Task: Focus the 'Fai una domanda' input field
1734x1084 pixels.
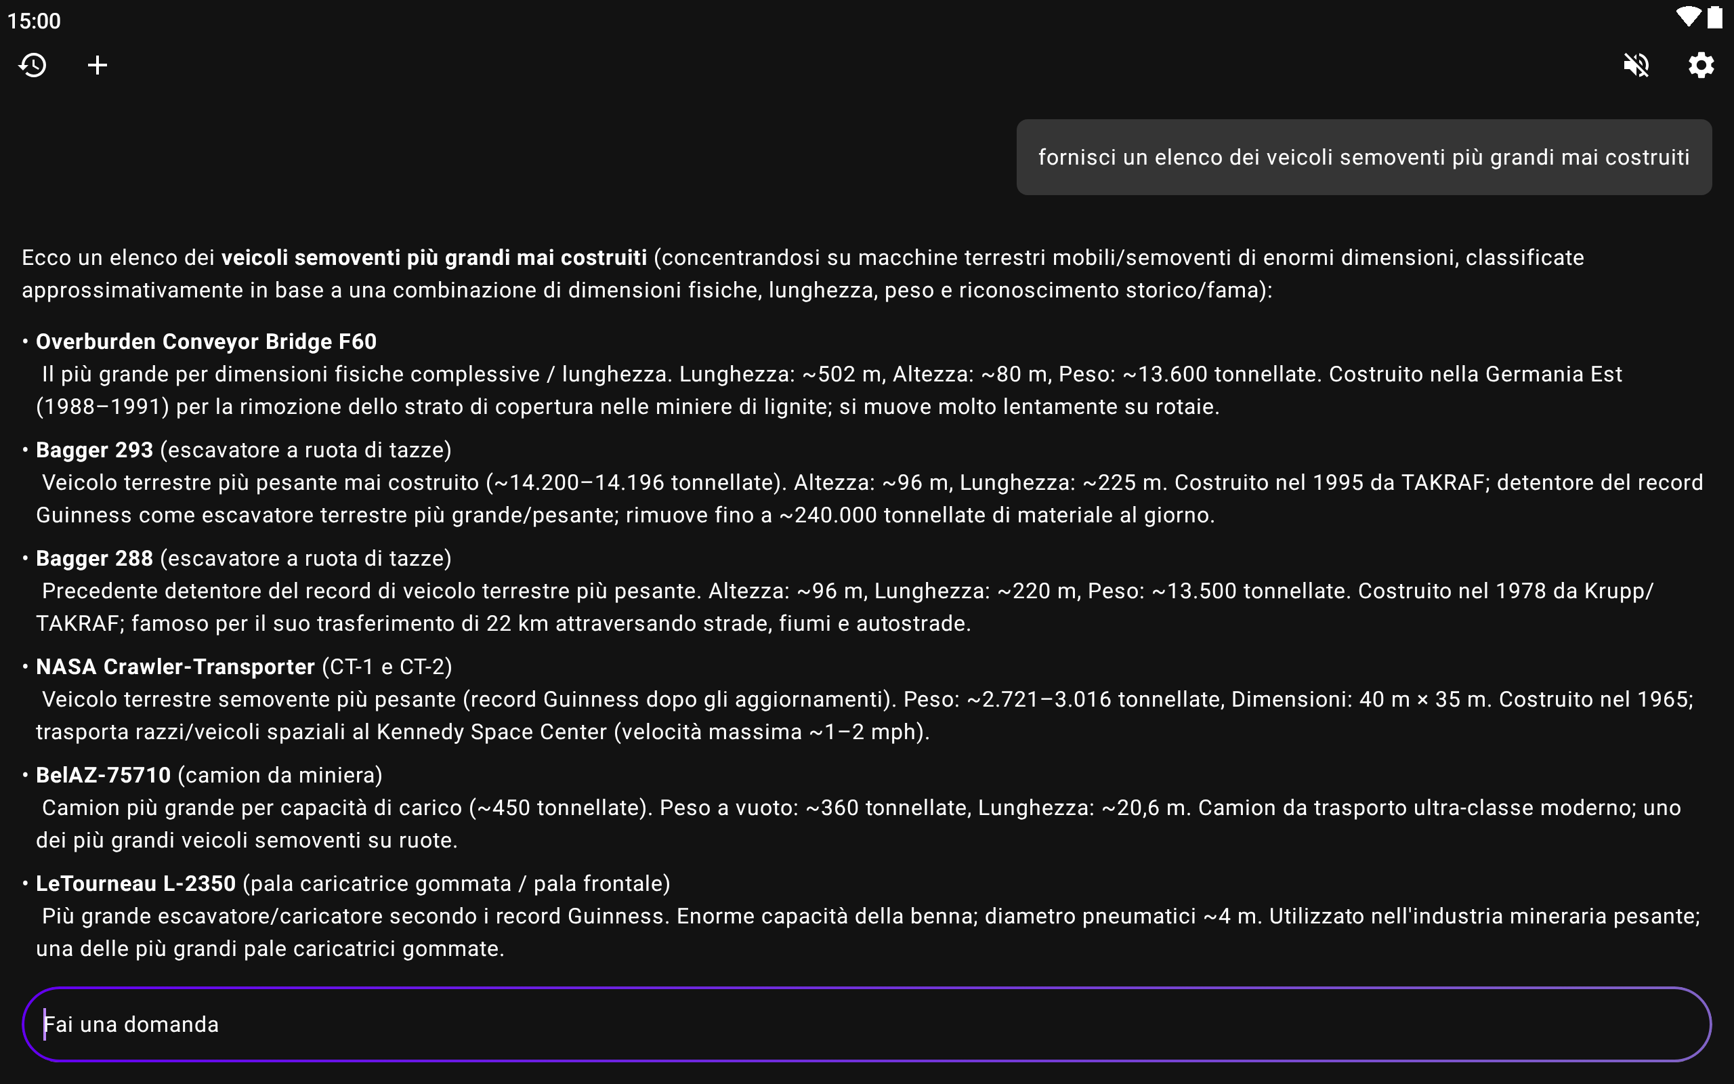Action: tap(866, 1024)
